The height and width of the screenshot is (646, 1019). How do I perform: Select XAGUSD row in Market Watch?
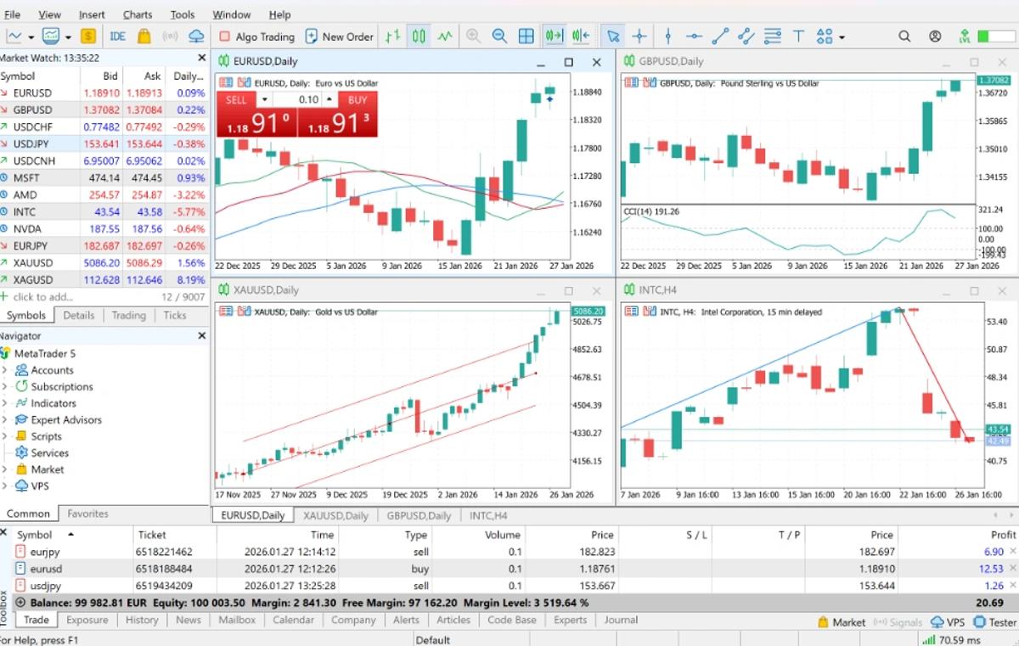[104, 279]
